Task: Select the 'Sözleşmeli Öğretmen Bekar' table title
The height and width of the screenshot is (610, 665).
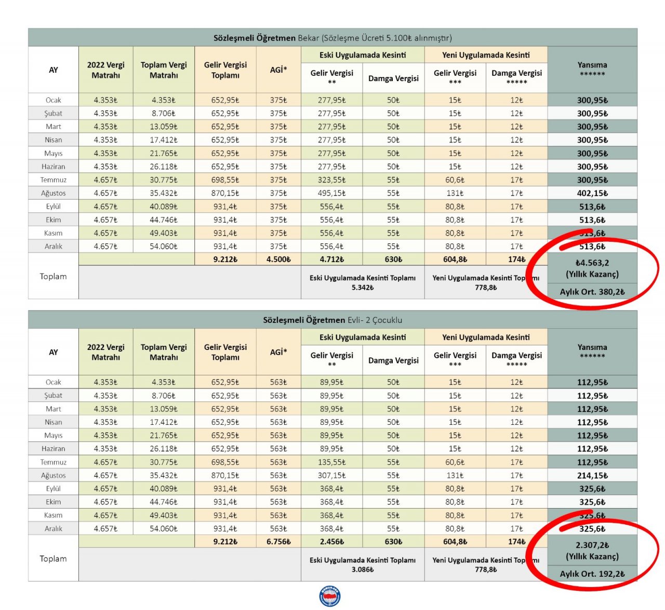Action: (332, 38)
